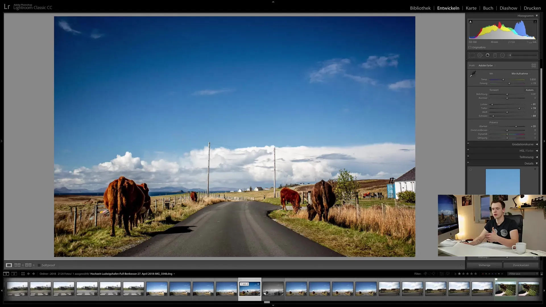Click the Autom. tone button
The image size is (546, 307).
530,90
